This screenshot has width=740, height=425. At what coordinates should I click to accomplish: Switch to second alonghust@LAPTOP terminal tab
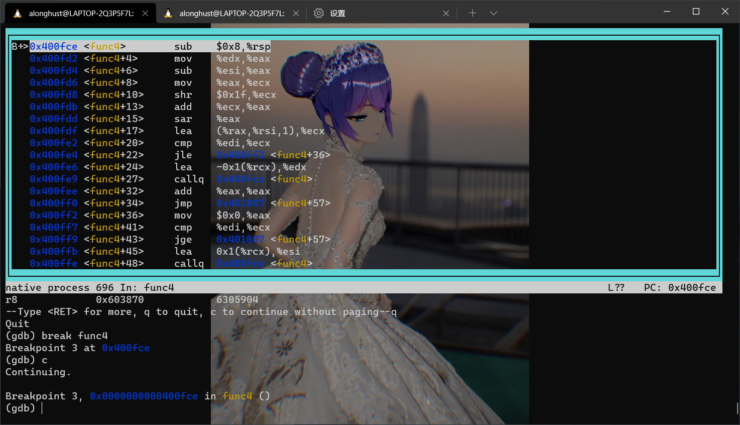[x=231, y=14]
